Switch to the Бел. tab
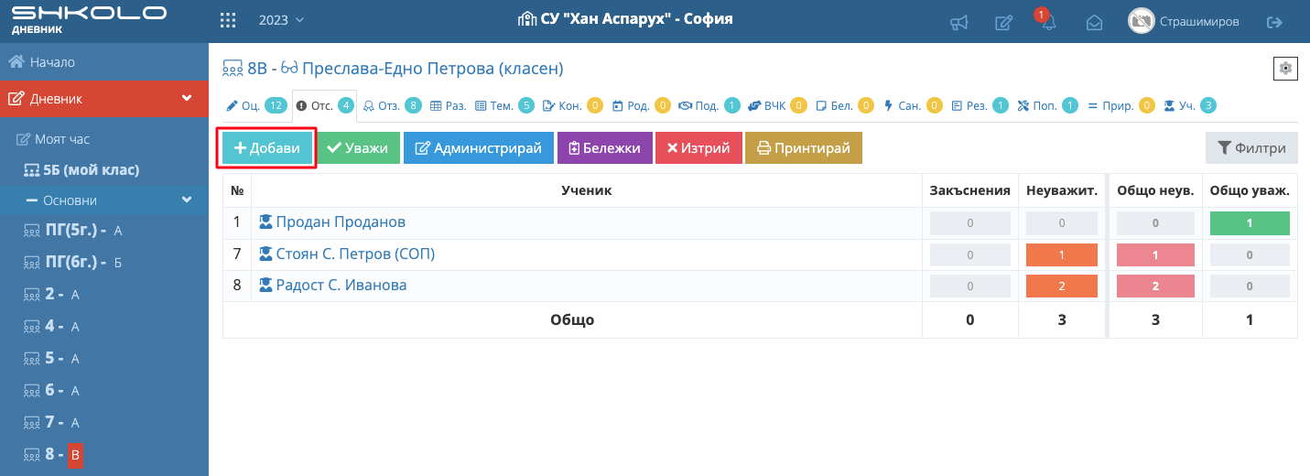Screen dimensions: 1310x476 tap(845, 105)
